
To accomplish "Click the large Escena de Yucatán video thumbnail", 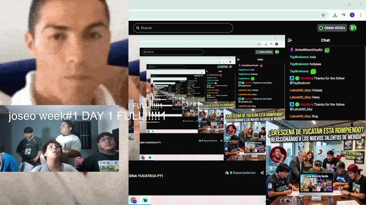I will [x=316, y=163].
